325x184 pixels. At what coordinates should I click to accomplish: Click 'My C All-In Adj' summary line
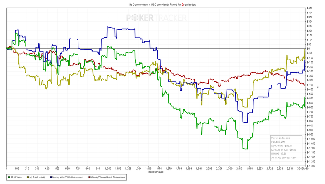pos(284,150)
